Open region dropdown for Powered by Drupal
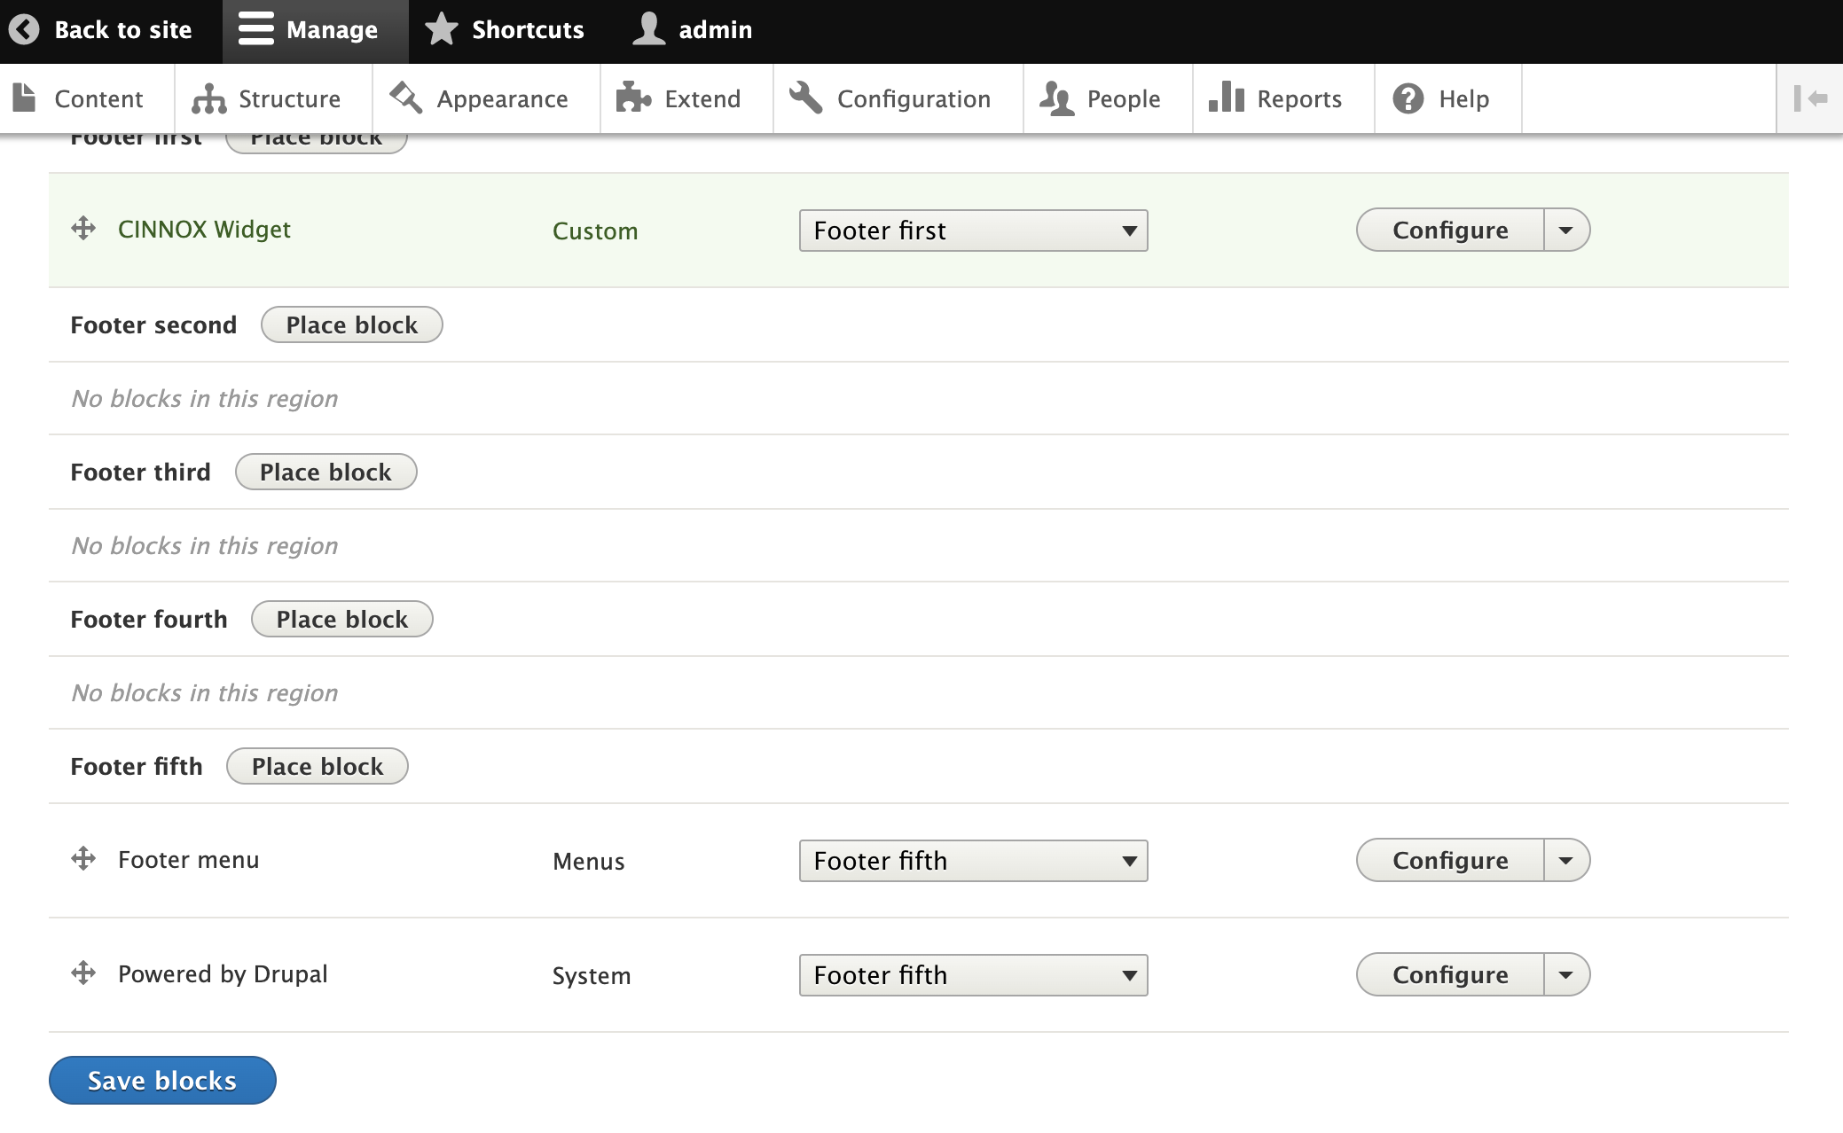This screenshot has width=1843, height=1133. (973, 975)
